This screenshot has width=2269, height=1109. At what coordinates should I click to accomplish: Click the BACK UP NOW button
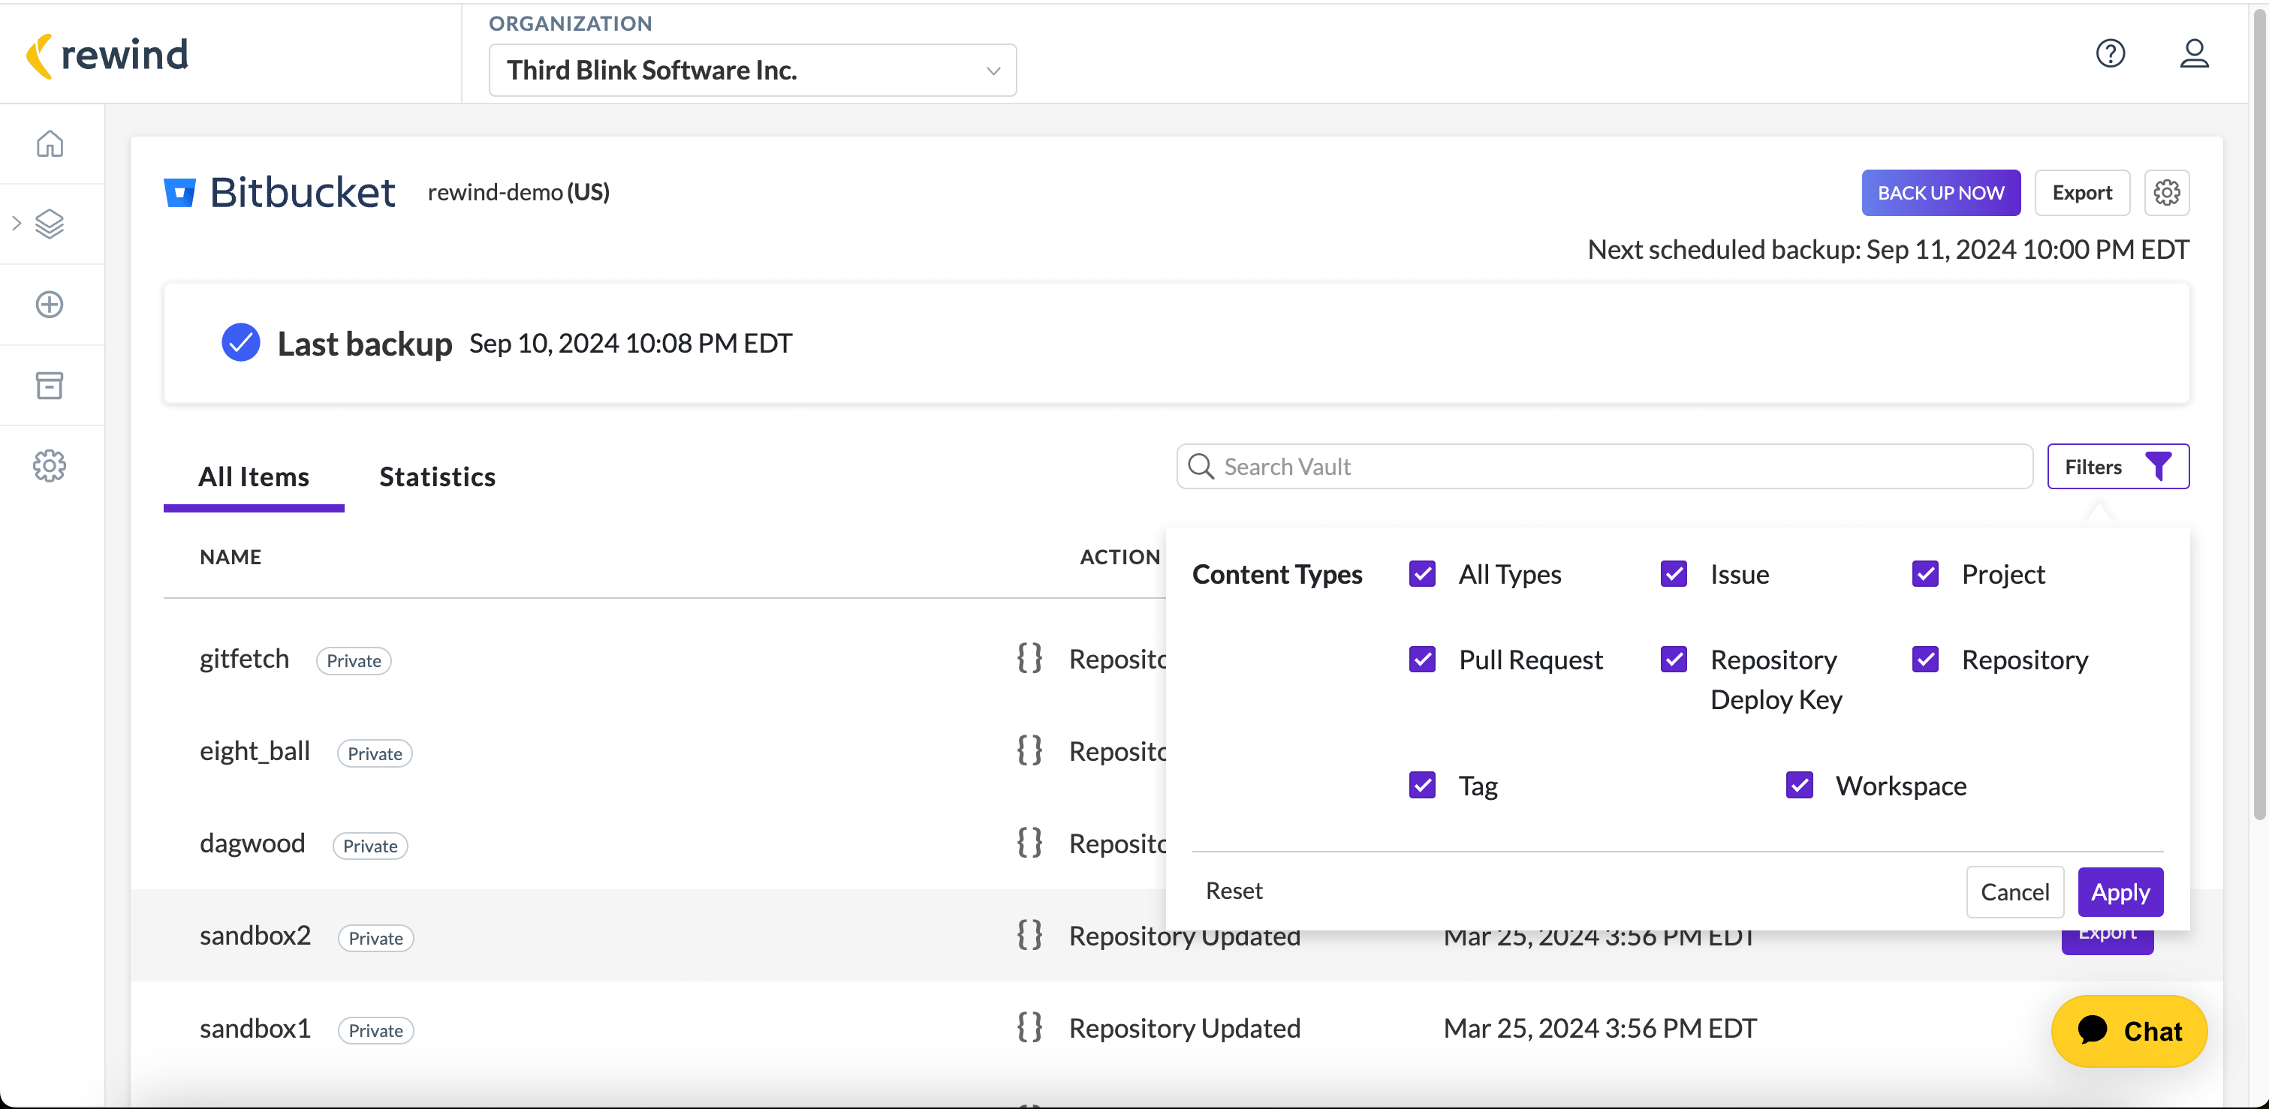click(1940, 193)
